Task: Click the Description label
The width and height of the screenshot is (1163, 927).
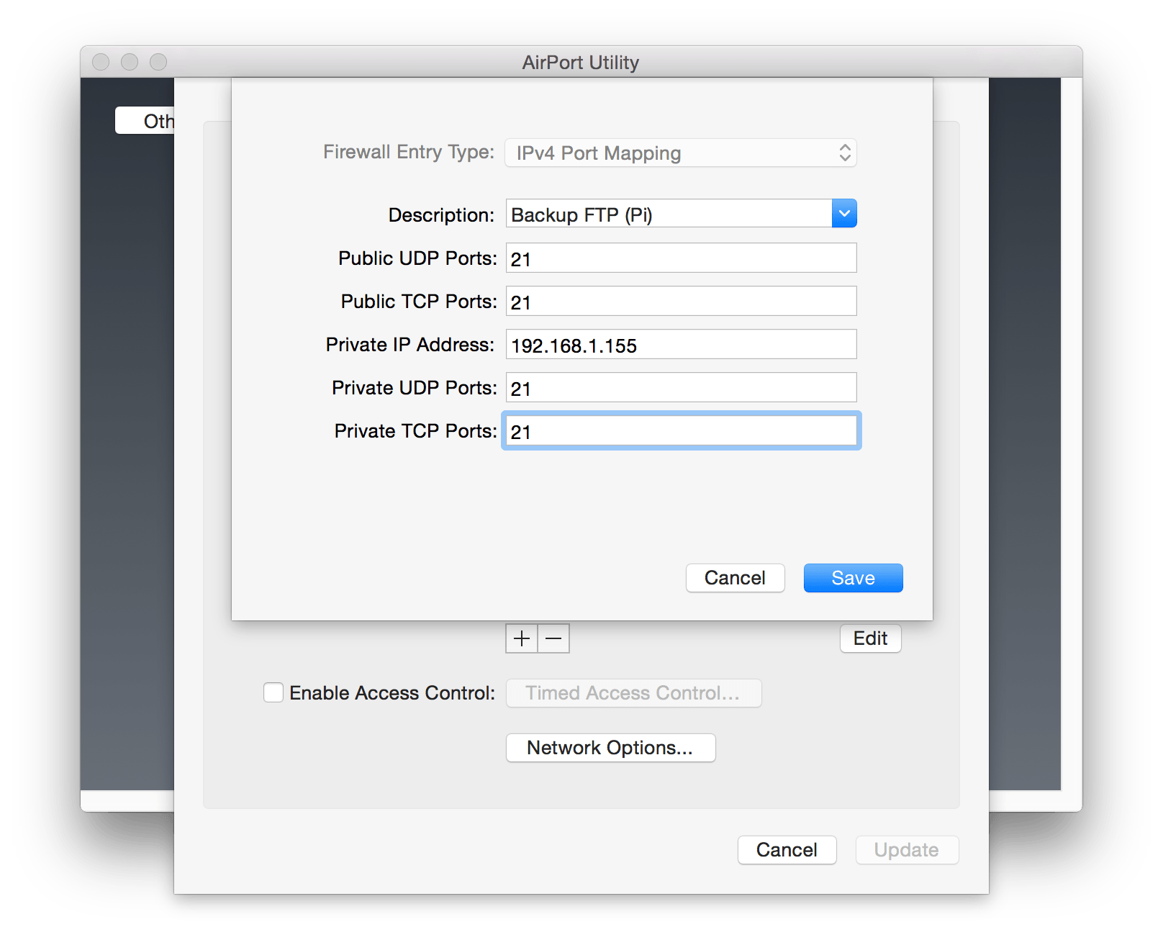Action: click(441, 215)
